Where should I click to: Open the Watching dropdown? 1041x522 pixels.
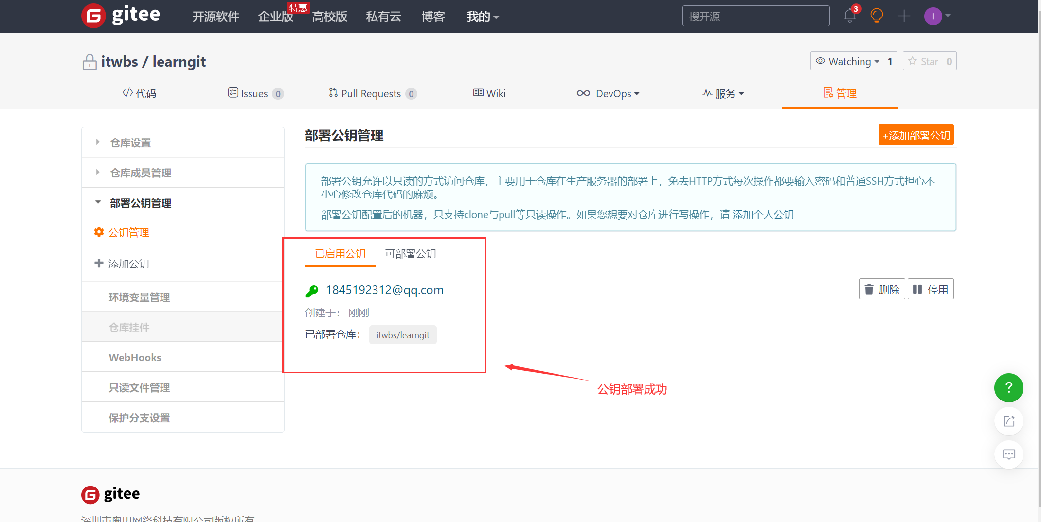point(847,61)
